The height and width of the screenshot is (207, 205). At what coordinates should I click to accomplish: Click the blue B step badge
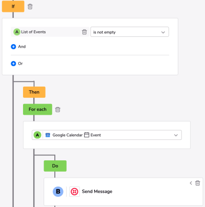[x=58, y=192]
